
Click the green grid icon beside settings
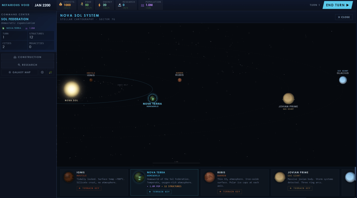50,72
